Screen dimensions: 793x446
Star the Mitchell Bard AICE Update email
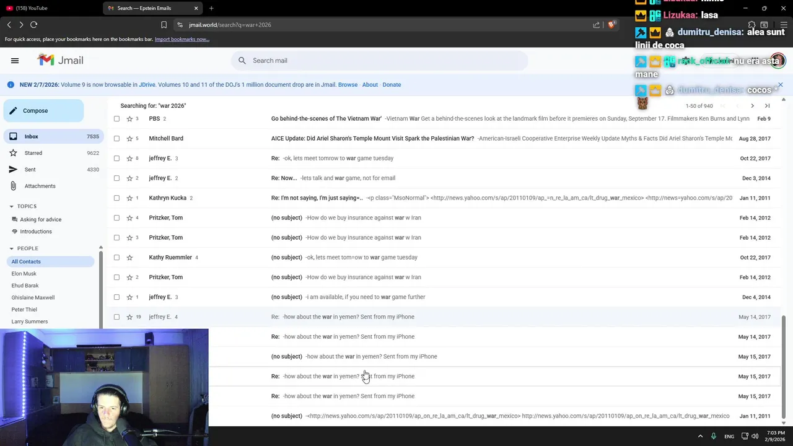click(129, 138)
